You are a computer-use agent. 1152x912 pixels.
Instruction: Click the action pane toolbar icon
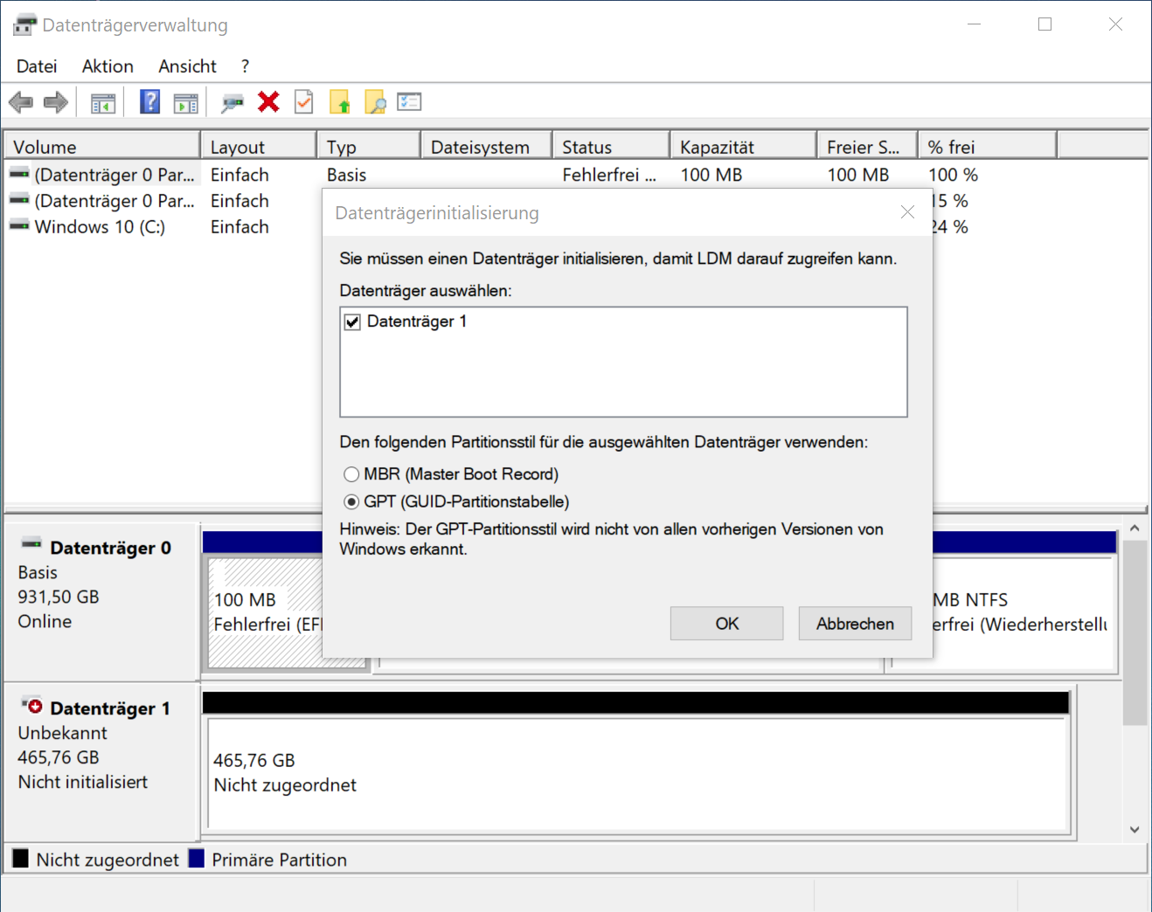click(186, 103)
